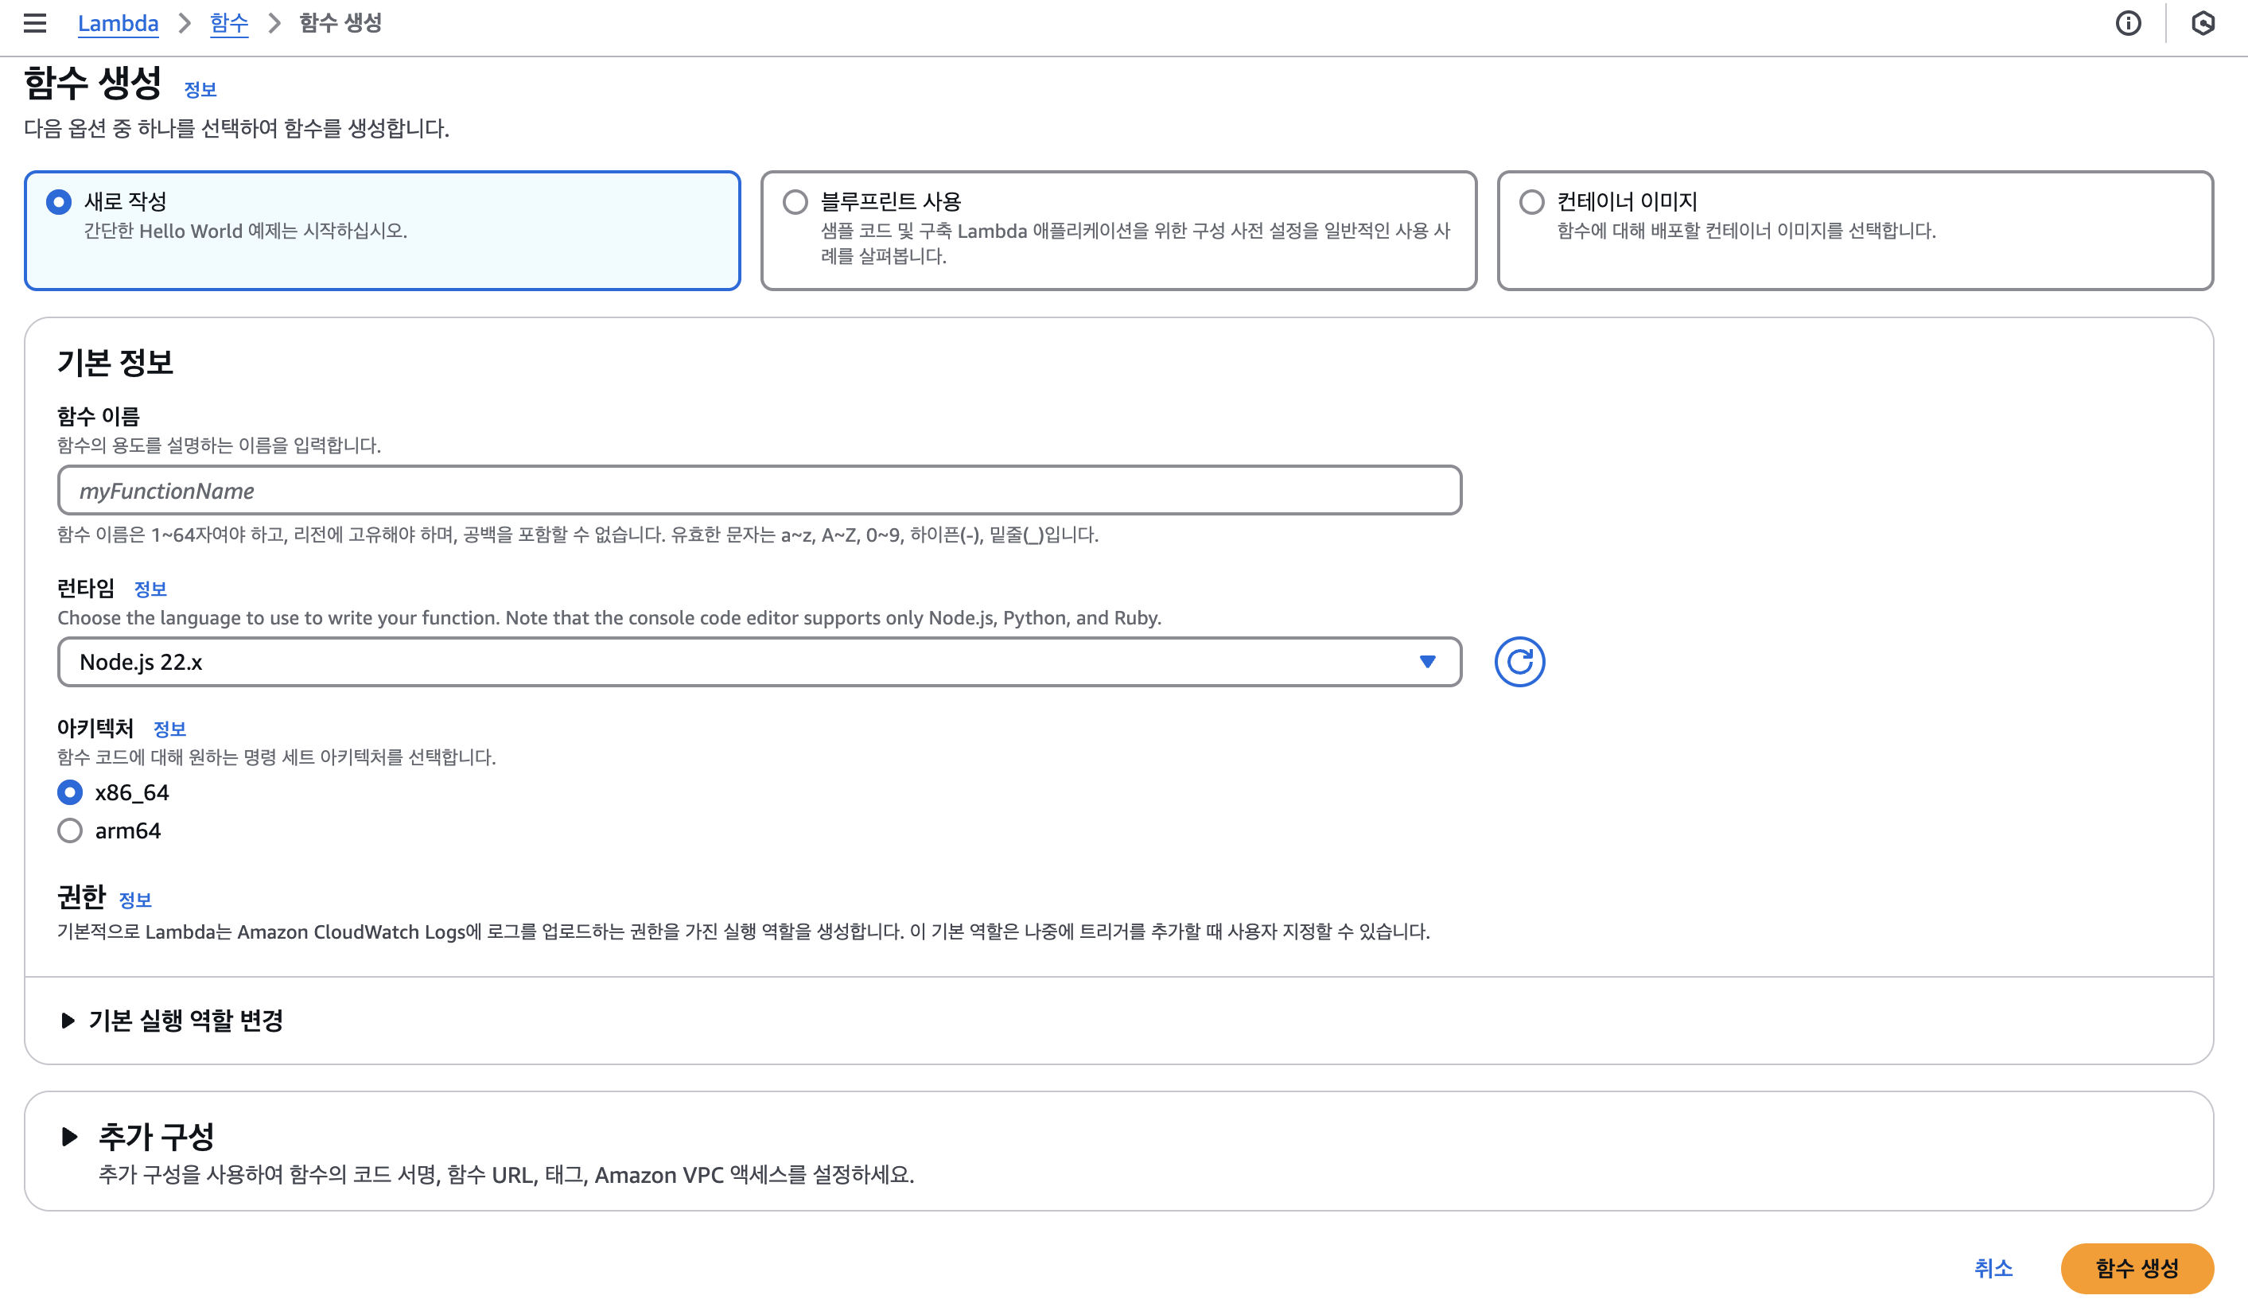This screenshot has height=1303, width=2248.
Task: Go to Lambda breadcrumb link
Action: point(118,23)
